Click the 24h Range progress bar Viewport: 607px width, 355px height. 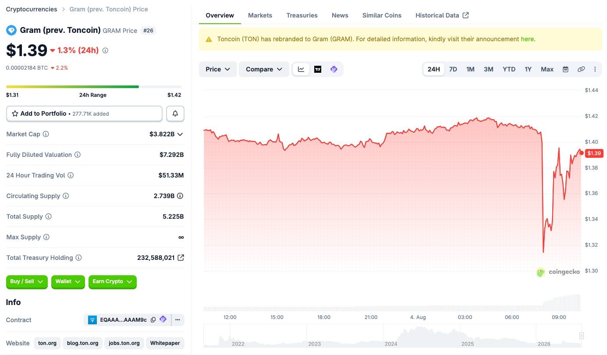(x=93, y=87)
